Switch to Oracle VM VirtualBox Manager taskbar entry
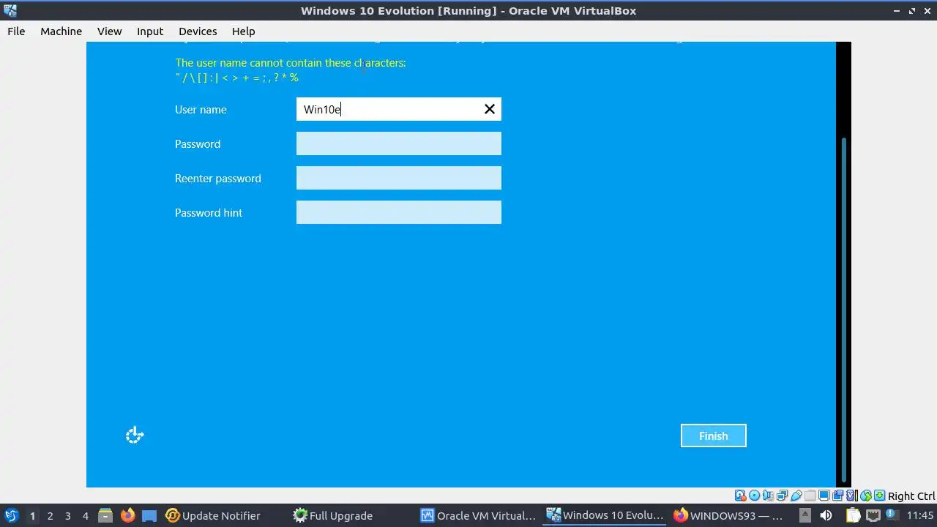This screenshot has height=527, width=937. [x=479, y=515]
